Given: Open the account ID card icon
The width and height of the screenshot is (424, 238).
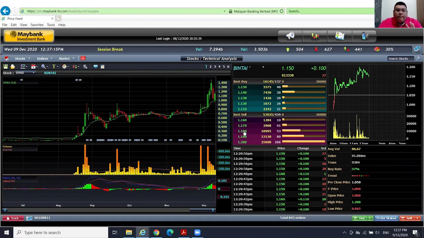Looking at the screenshot, I should click(340, 36).
